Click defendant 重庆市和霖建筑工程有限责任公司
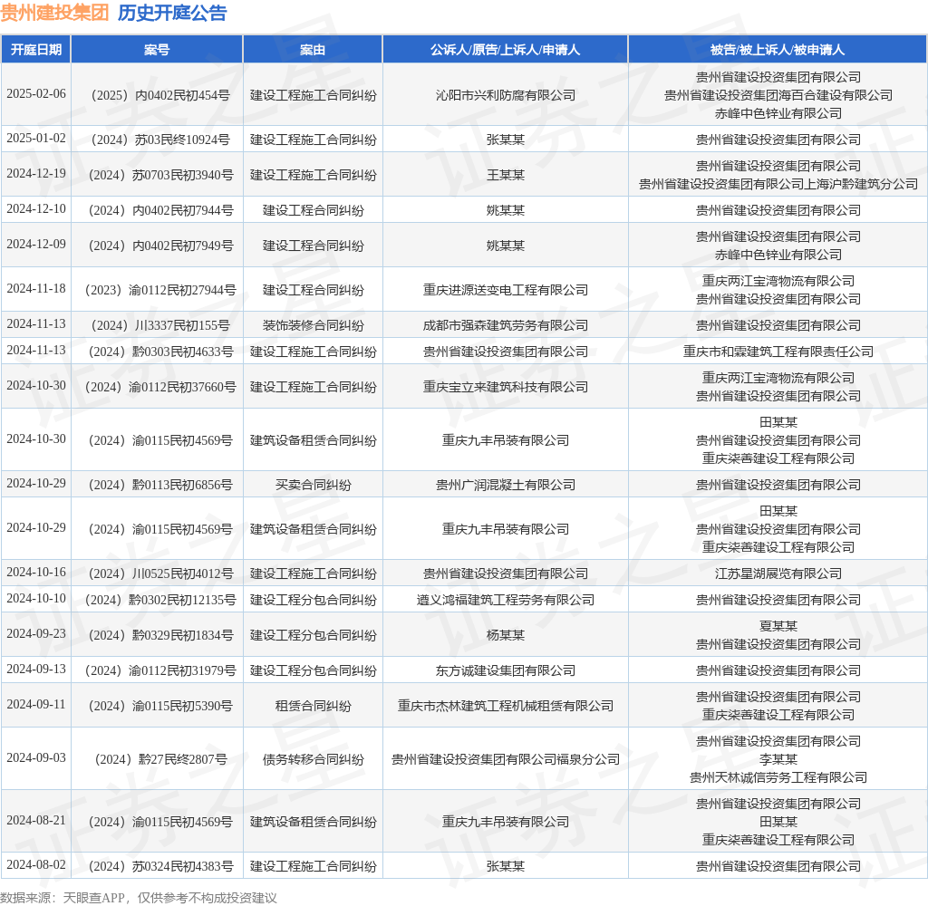Image resolution: width=928 pixels, height=906 pixels. [778, 352]
